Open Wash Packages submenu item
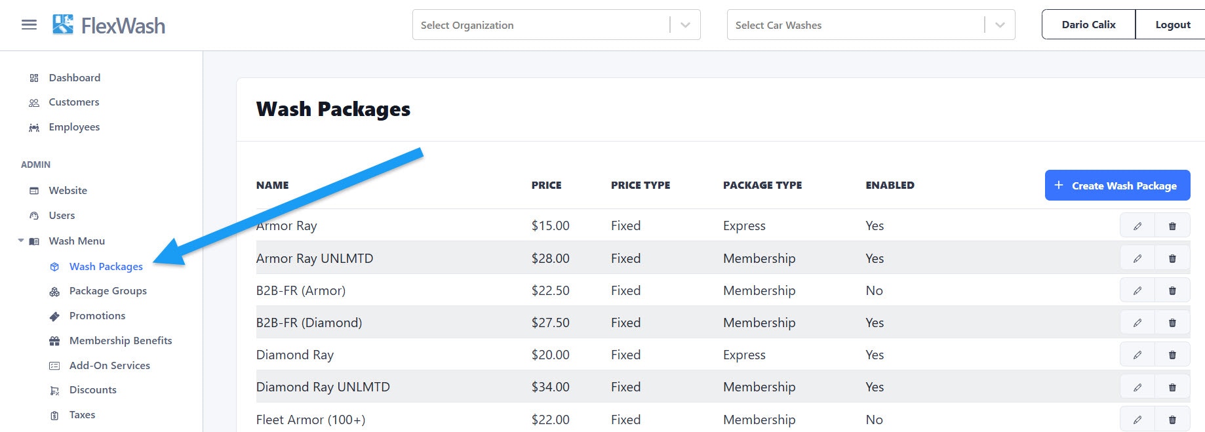This screenshot has width=1205, height=432. 106,266
